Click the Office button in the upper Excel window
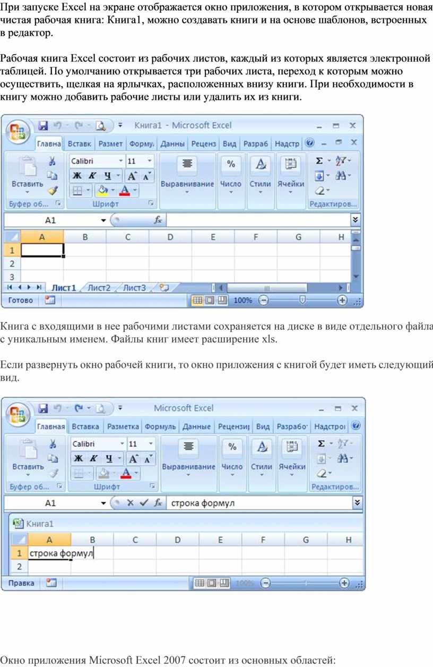Viewport: 433px width, 667px height. pyautogui.click(x=18, y=131)
